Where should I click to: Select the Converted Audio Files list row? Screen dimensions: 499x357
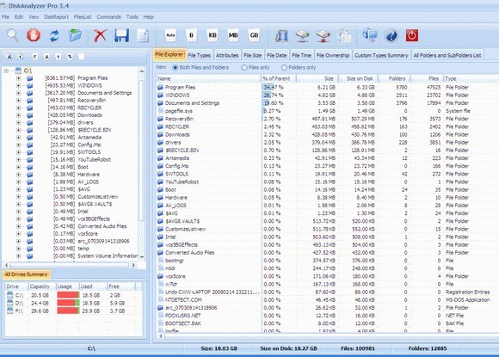point(328,253)
